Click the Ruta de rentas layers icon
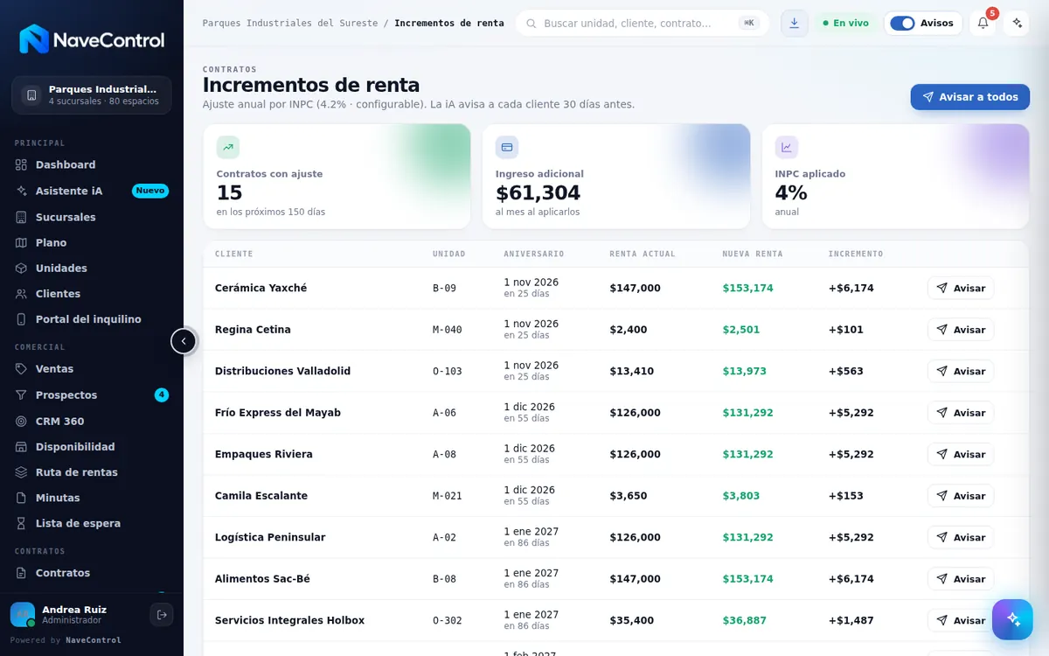1049x656 pixels. pos(22,472)
